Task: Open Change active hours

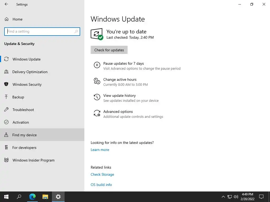Action: (x=120, y=82)
